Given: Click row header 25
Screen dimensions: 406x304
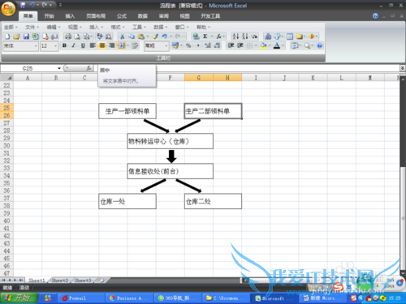Looking at the screenshot, I should coord(6,108).
